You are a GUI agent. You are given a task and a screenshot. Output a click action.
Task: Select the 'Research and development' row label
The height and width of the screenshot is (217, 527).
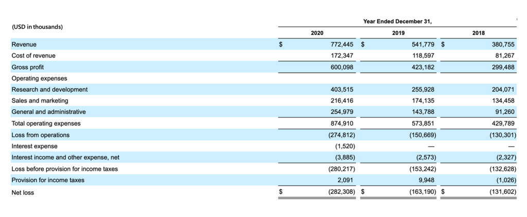pos(49,90)
